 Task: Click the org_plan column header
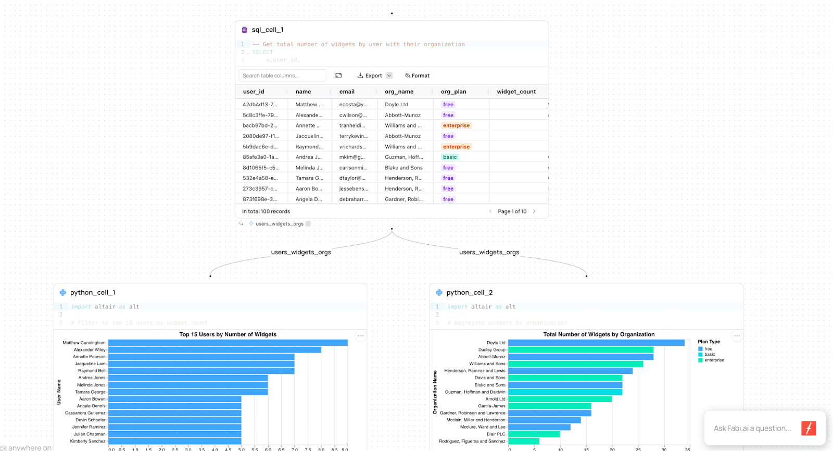[453, 92]
